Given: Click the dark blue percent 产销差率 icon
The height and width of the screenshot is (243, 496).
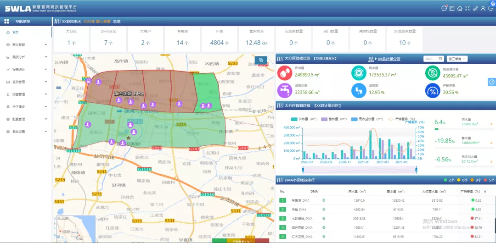Looking at the screenshot, I should click(433, 91).
